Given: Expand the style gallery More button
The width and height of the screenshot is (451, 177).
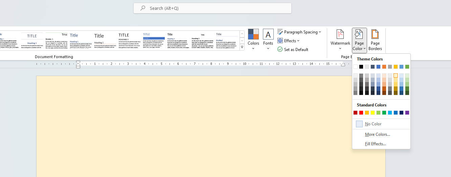Looking at the screenshot, I should (242, 47).
